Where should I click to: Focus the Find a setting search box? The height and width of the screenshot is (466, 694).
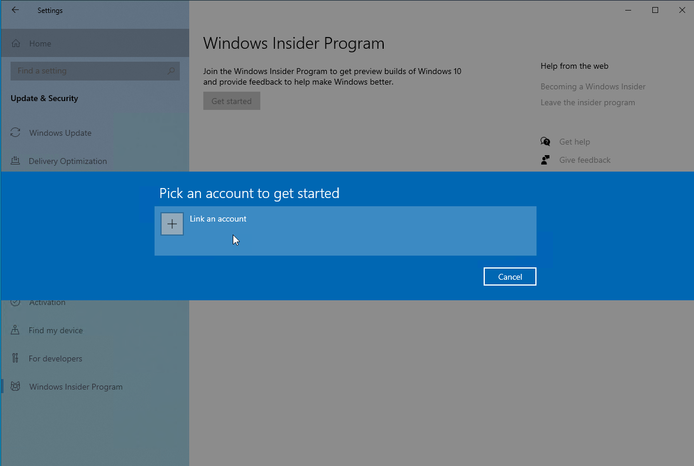click(x=95, y=71)
